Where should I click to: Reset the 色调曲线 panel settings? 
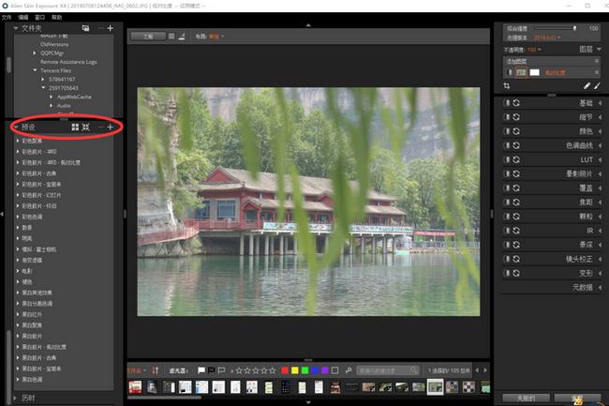516,145
